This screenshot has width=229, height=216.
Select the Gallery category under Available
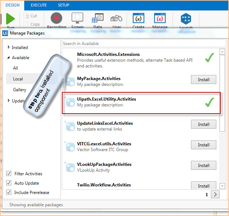pyautogui.click(x=20, y=90)
